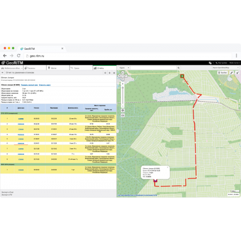This screenshot has height=241, width=241.
Task: Open the action link in table row 1
Action: 21,119
